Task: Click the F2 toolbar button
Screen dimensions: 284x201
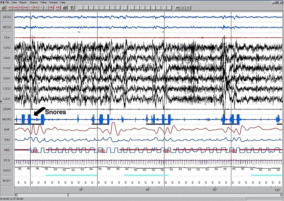Action: click(x=10, y=8)
